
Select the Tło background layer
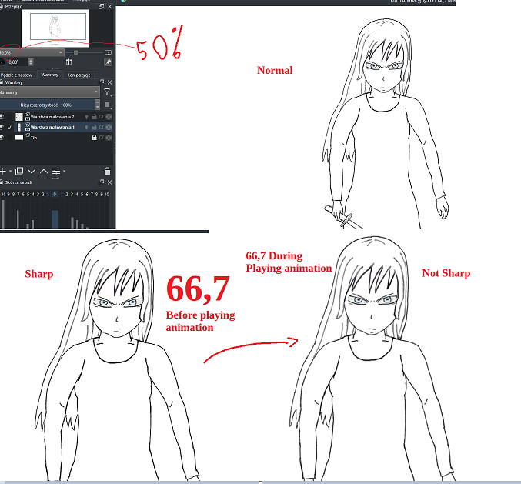coord(34,138)
